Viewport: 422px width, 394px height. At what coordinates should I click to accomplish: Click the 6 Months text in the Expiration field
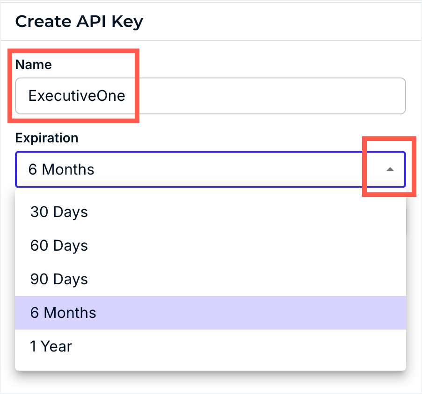[61, 169]
